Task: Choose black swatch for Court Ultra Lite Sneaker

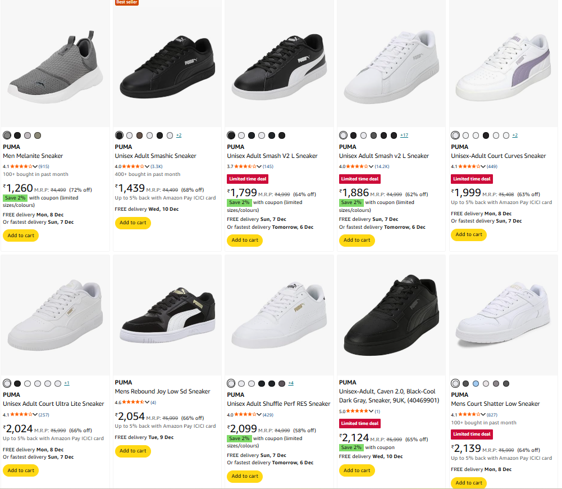Action: coord(17,383)
